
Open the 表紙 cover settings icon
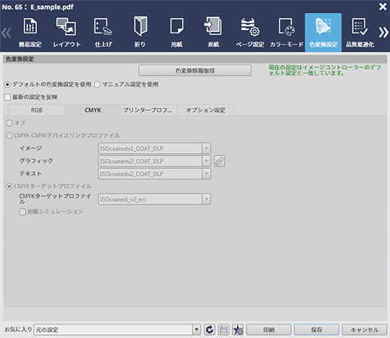tap(213, 32)
